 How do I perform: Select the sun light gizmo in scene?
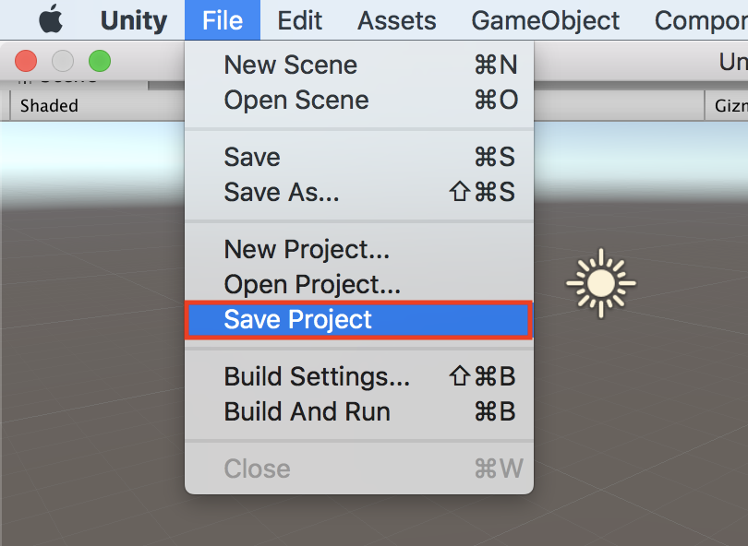(601, 280)
